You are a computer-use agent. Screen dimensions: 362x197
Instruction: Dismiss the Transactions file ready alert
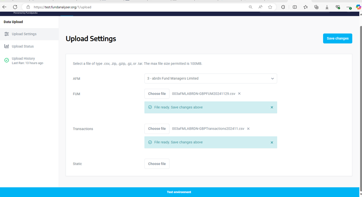(x=272, y=142)
